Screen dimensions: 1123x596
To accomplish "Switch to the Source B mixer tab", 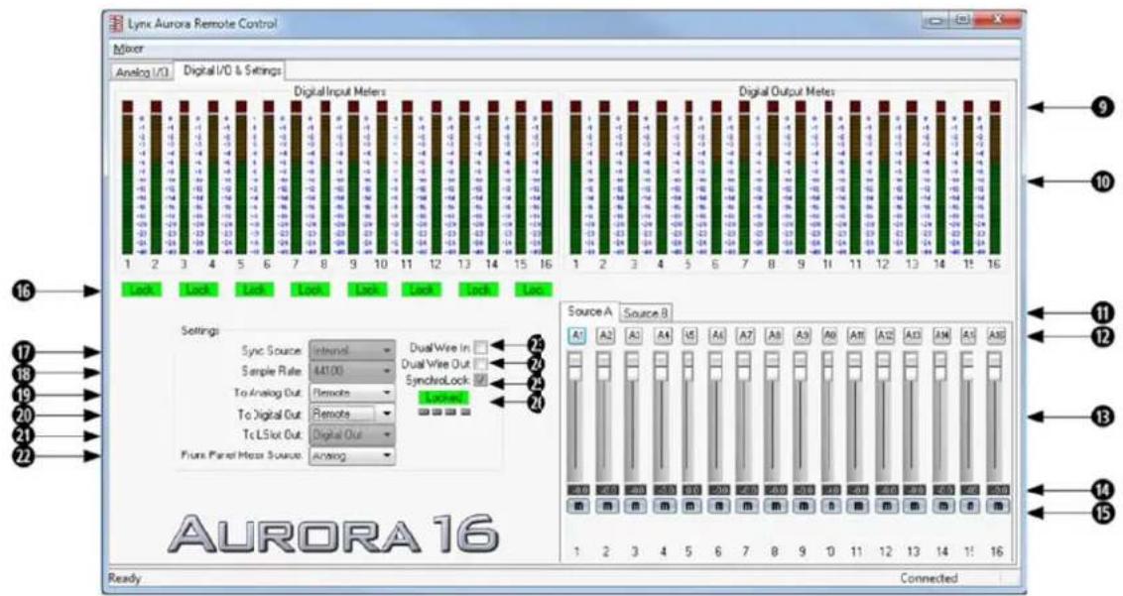I will 645,313.
